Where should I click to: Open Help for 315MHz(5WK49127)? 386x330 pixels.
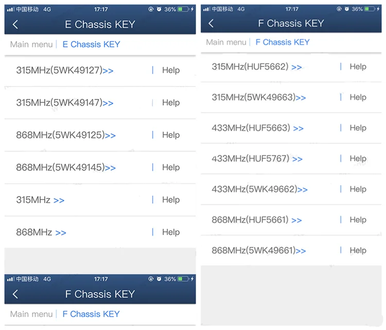click(x=171, y=71)
